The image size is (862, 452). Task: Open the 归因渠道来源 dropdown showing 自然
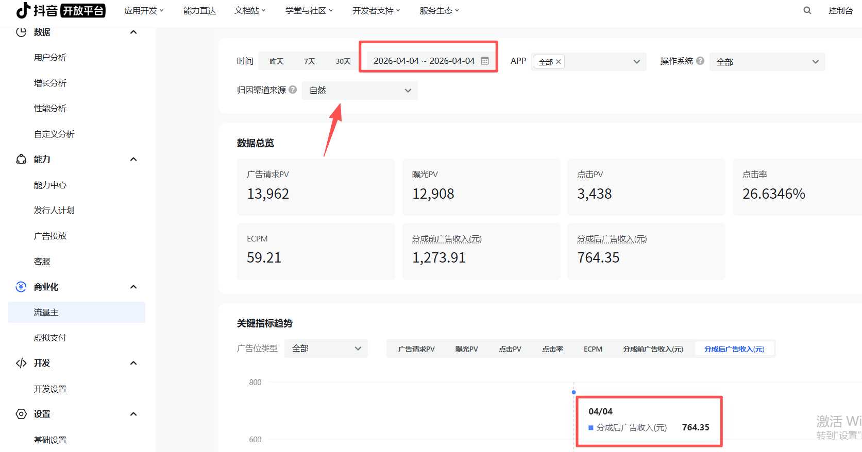click(360, 91)
